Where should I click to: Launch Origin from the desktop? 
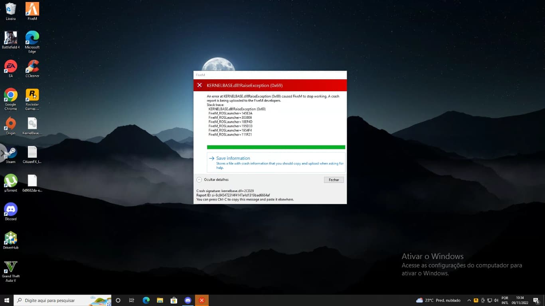[x=10, y=124]
